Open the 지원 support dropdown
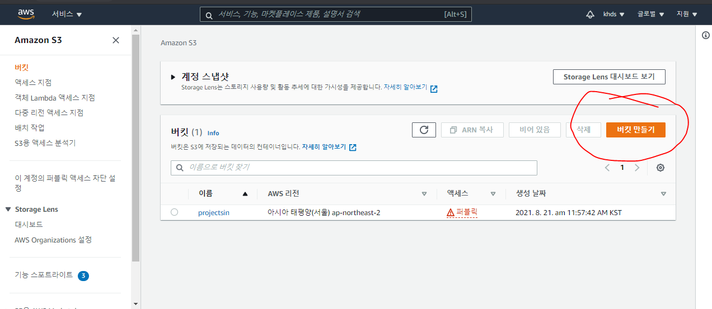Screen dimensions: 712x309 pos(687,14)
